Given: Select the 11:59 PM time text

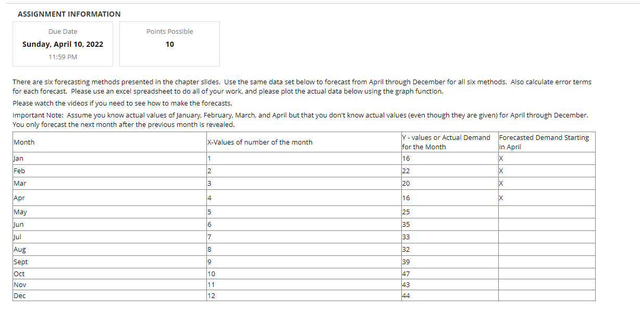Looking at the screenshot, I should [63, 57].
